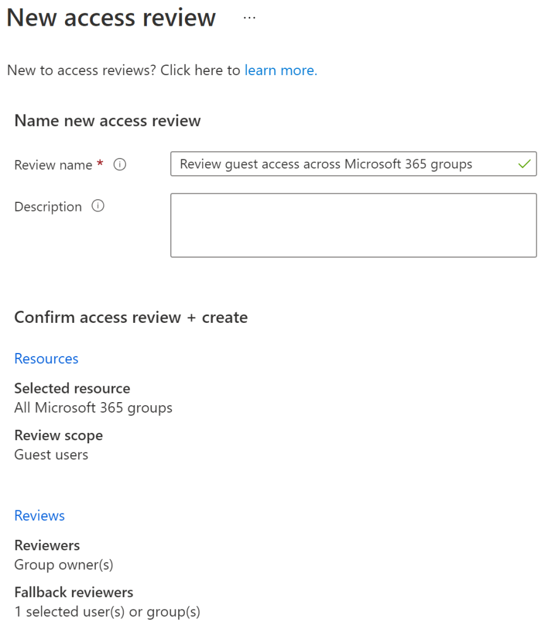
Task: Click the info icon tooltip next to Description label
Action: [x=98, y=207]
